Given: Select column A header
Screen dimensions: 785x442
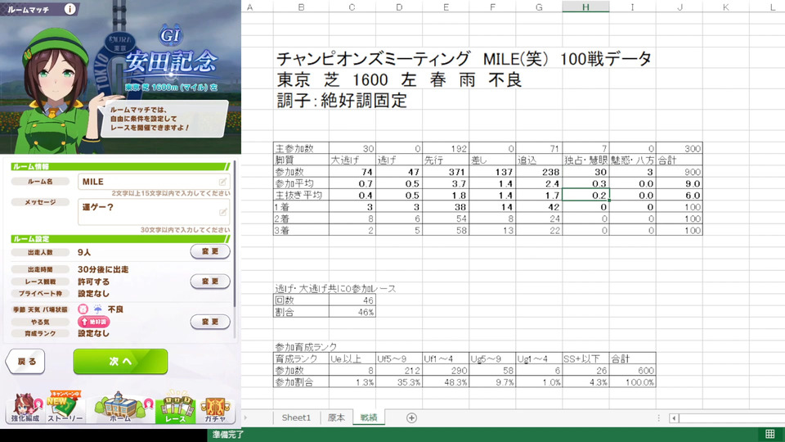Looking at the screenshot, I should (x=250, y=7).
